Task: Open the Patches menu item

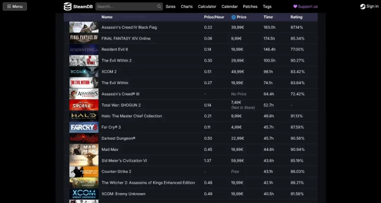Action: pyautogui.click(x=250, y=7)
